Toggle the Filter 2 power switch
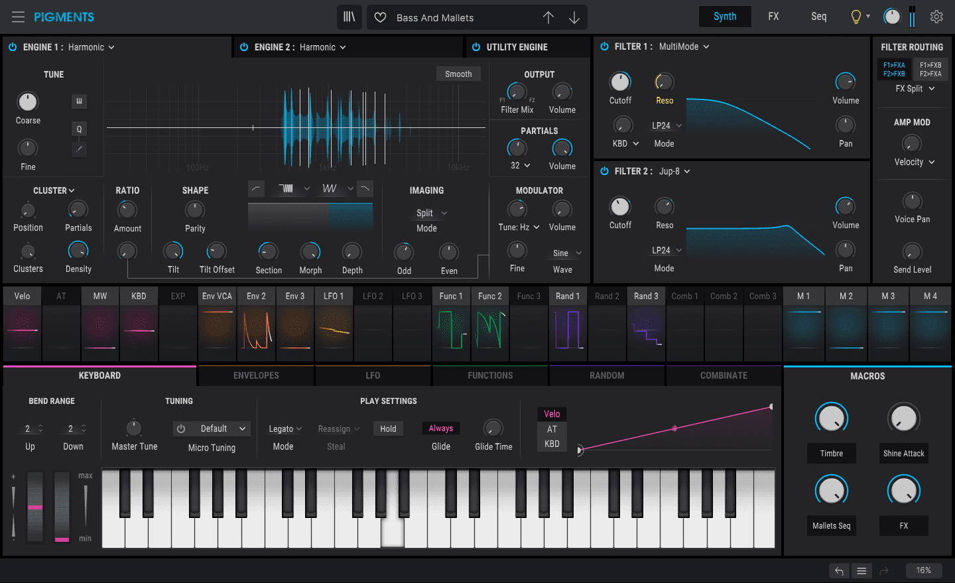 [x=604, y=171]
